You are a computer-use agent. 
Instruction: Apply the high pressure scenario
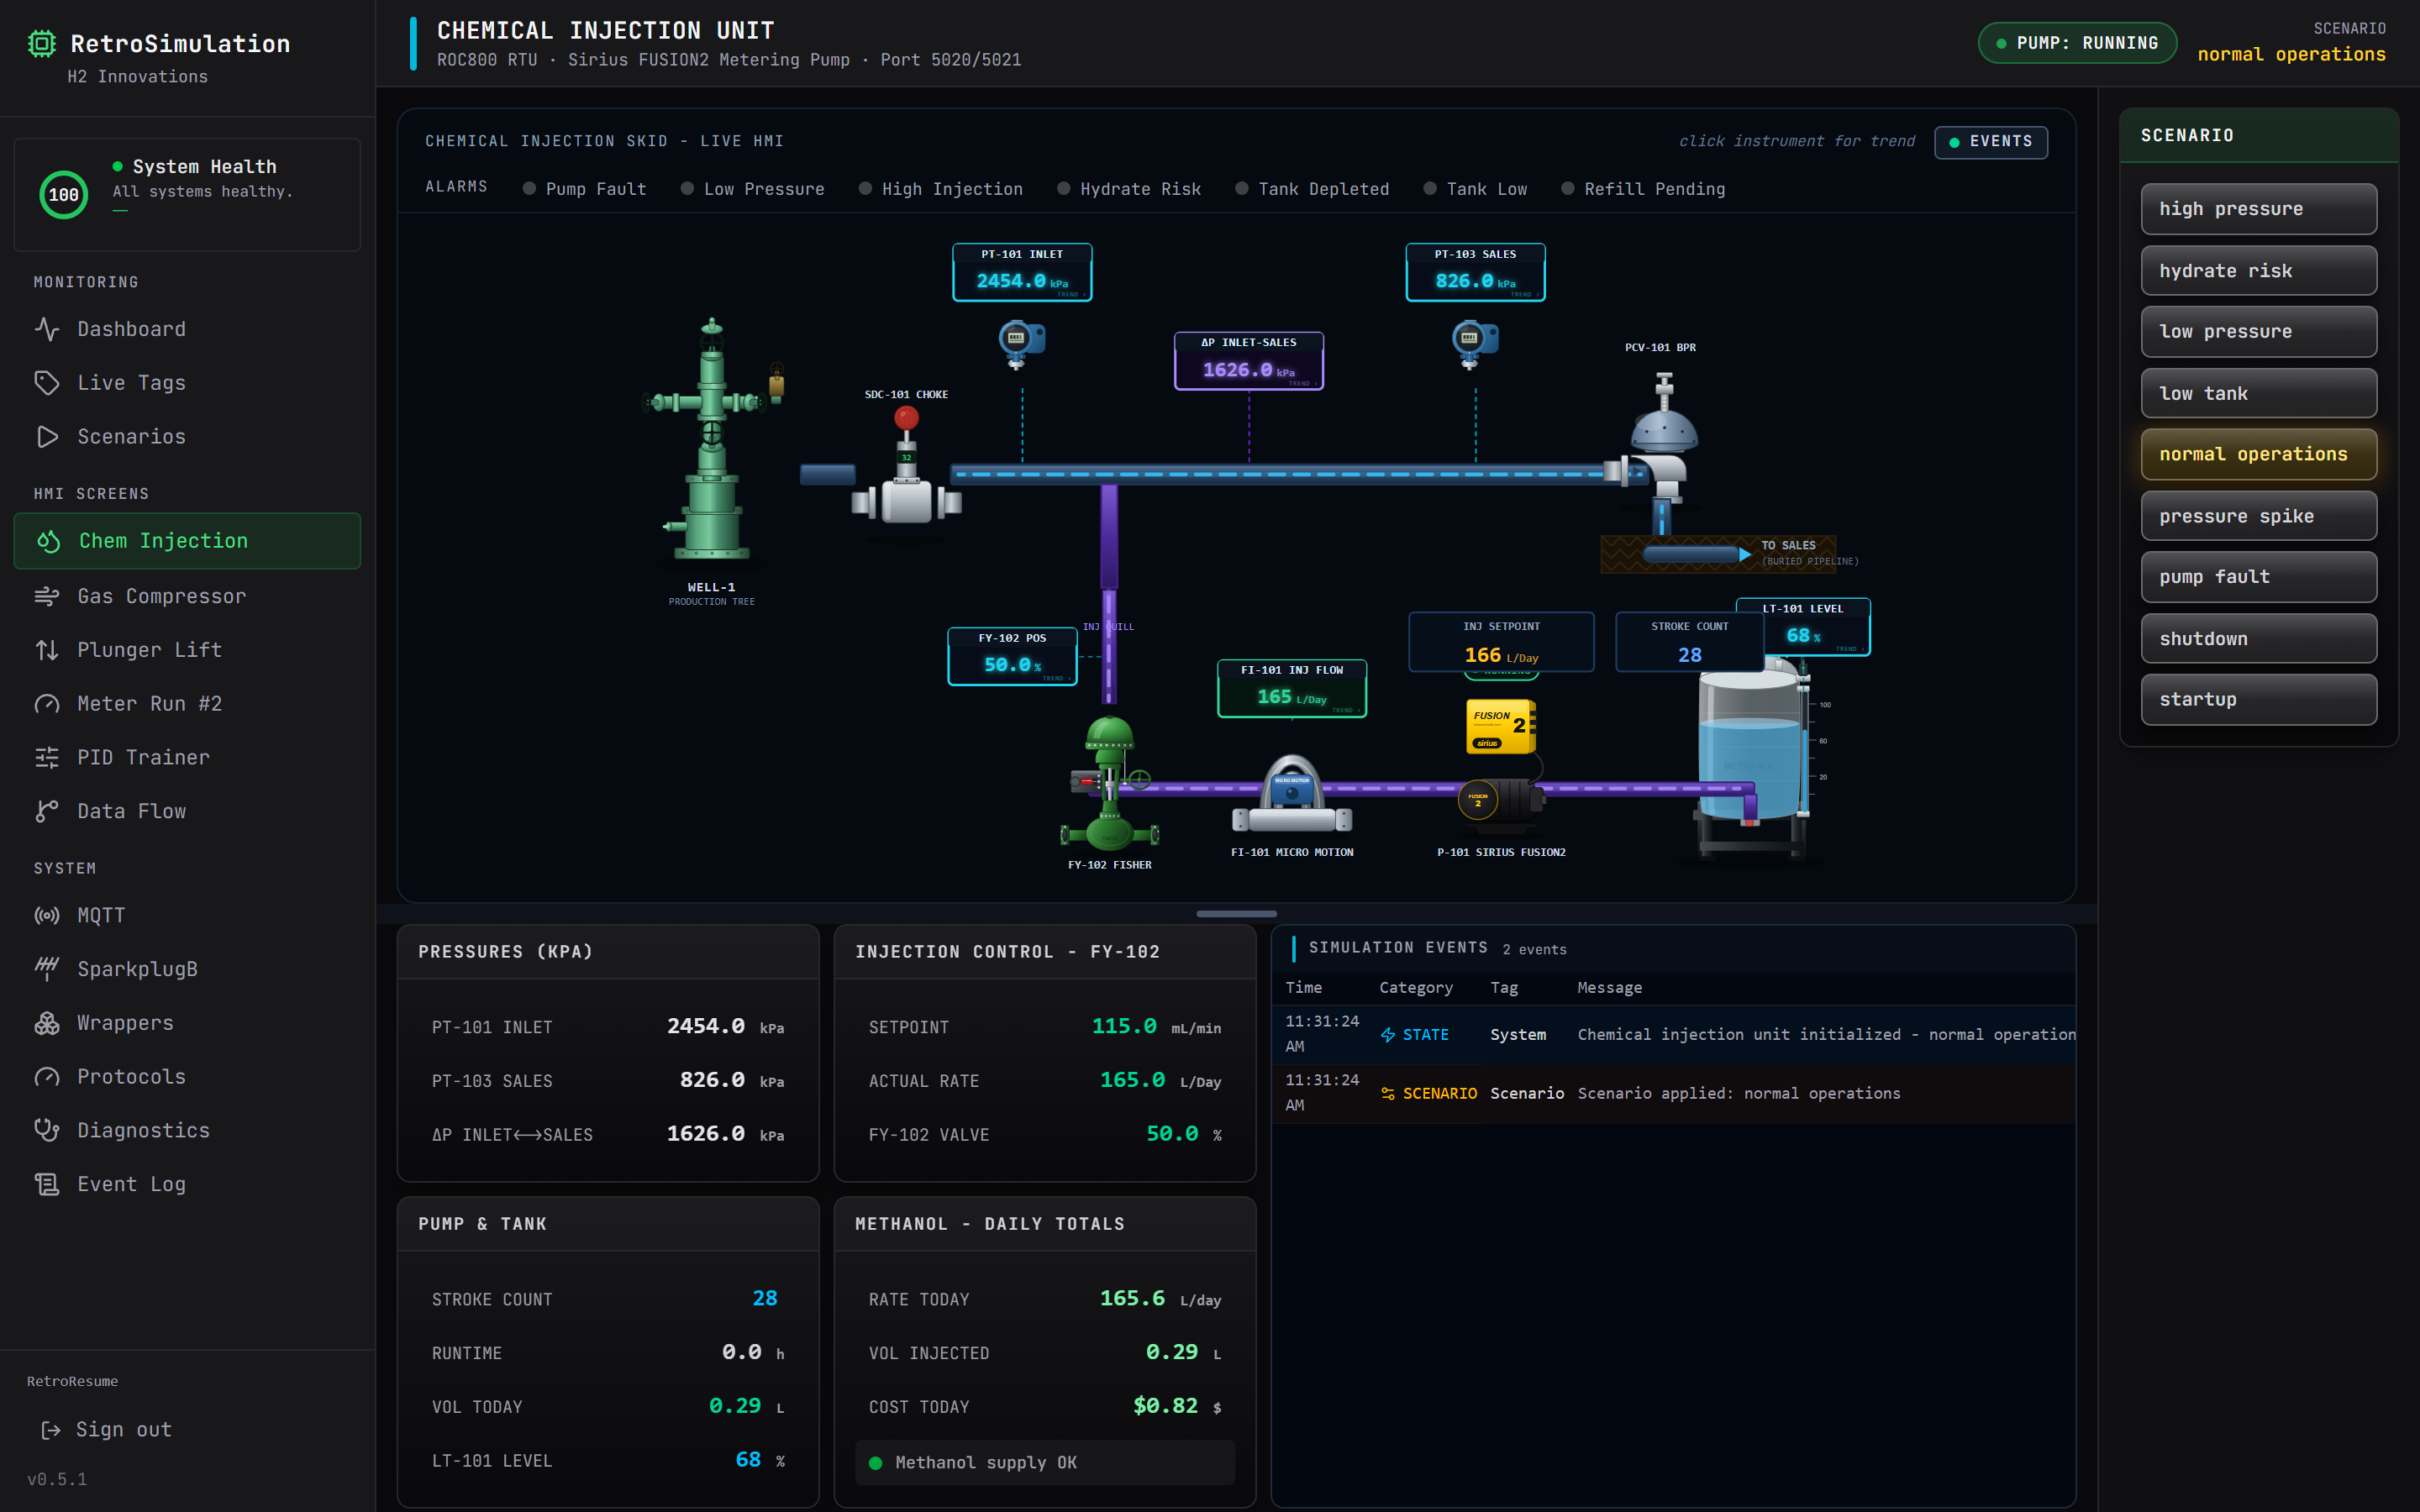coord(2258,209)
